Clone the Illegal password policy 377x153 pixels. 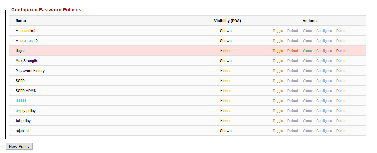pyautogui.click(x=307, y=51)
